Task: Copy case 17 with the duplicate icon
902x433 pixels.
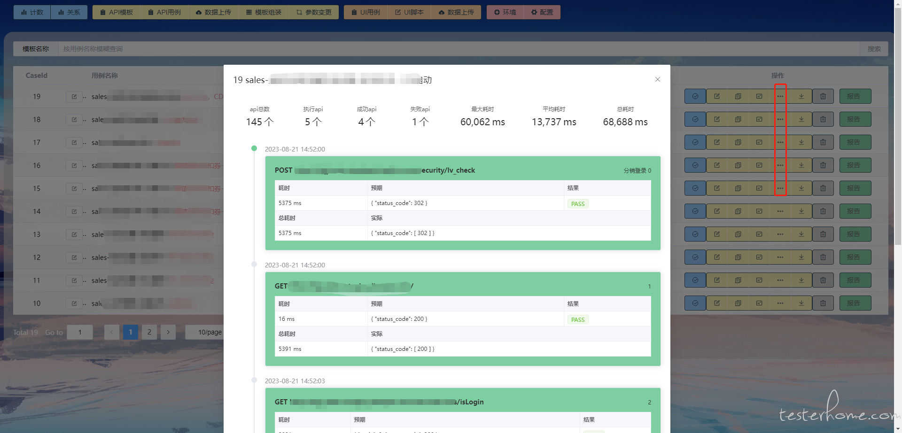Action: click(x=738, y=142)
